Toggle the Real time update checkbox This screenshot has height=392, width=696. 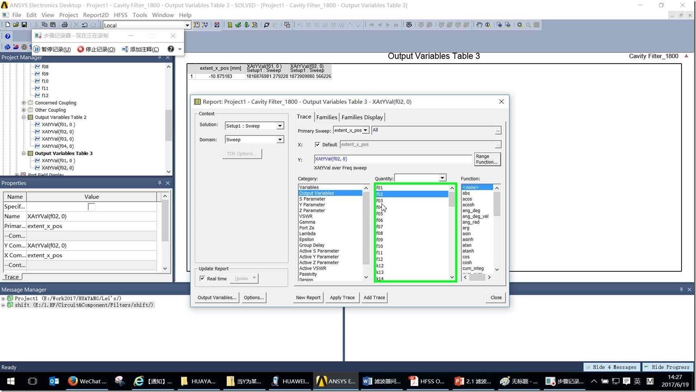[x=202, y=279]
